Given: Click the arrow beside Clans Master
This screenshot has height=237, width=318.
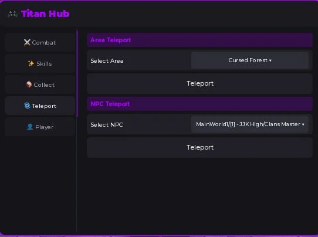Looking at the screenshot, I should tap(303, 124).
